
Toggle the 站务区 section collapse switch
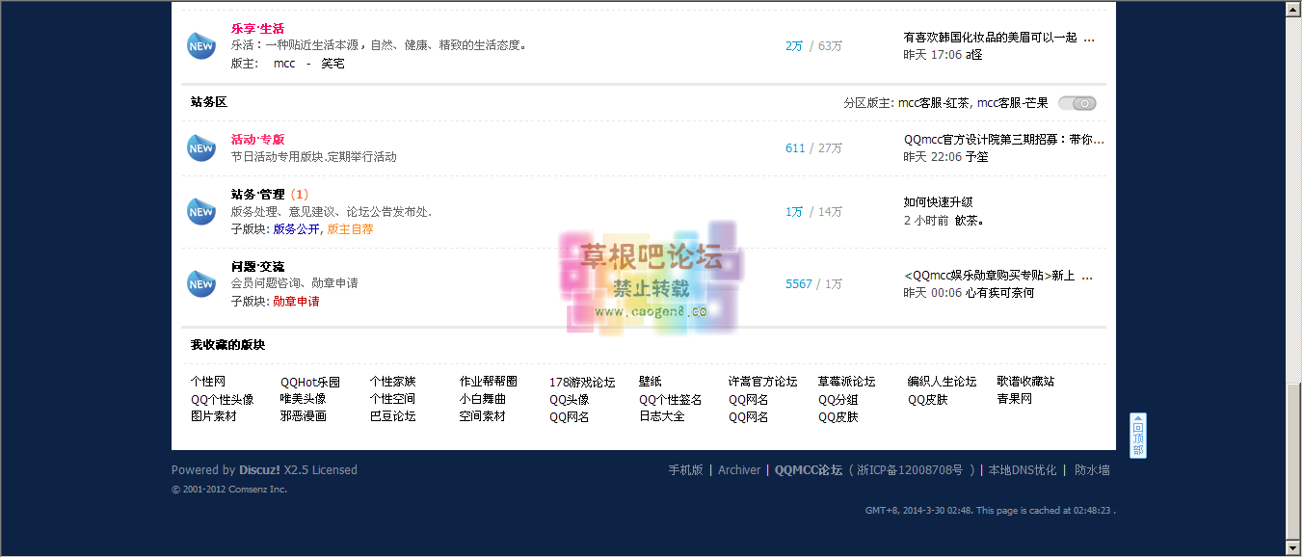click(x=1077, y=102)
